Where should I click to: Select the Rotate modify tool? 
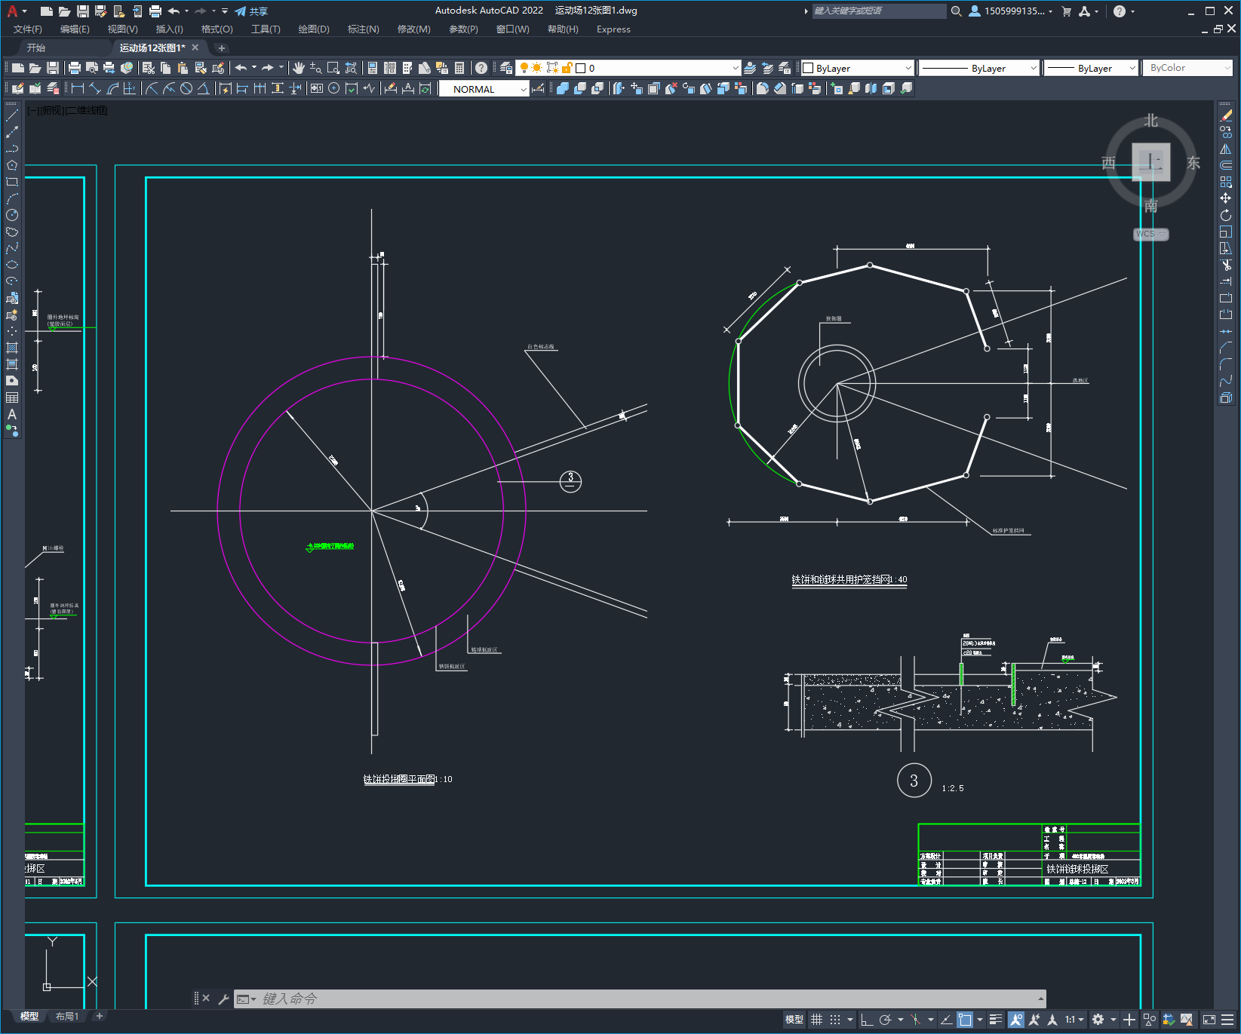[1226, 215]
